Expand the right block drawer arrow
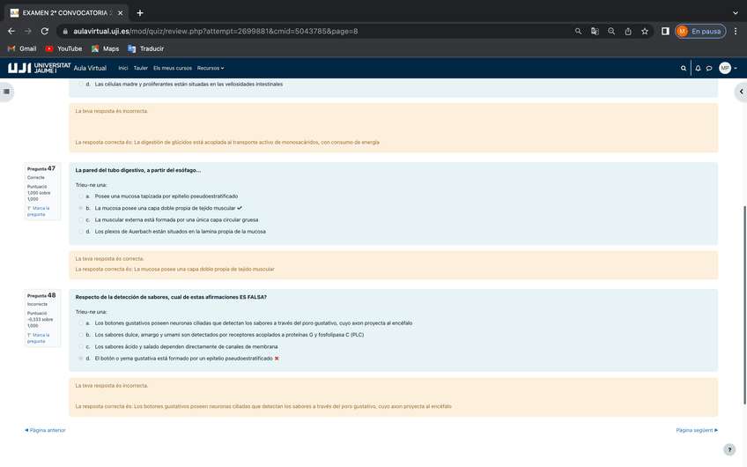The width and height of the screenshot is (747, 467). [x=741, y=91]
